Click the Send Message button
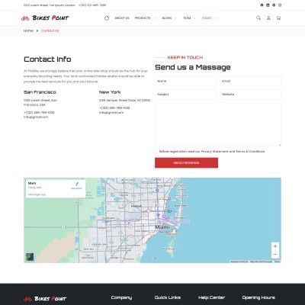 186,162
